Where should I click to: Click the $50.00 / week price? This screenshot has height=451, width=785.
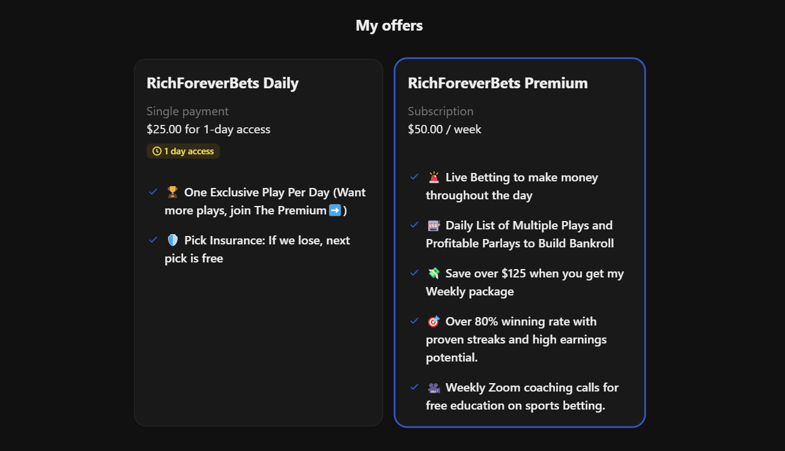[x=444, y=129]
